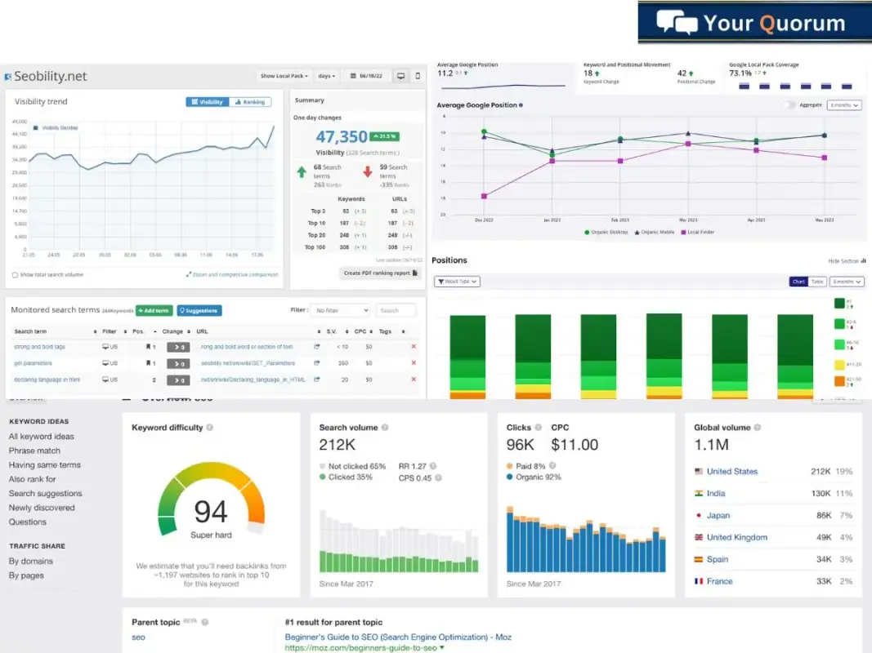
Task: Click the Keyword difficulty 94 gauge
Action: tap(212, 500)
